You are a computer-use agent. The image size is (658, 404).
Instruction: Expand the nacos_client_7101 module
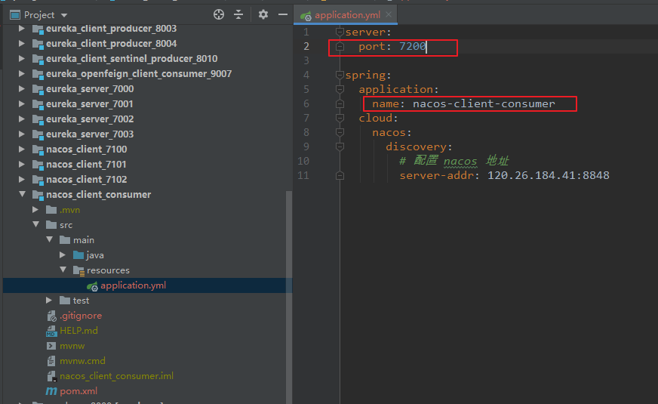(21, 165)
